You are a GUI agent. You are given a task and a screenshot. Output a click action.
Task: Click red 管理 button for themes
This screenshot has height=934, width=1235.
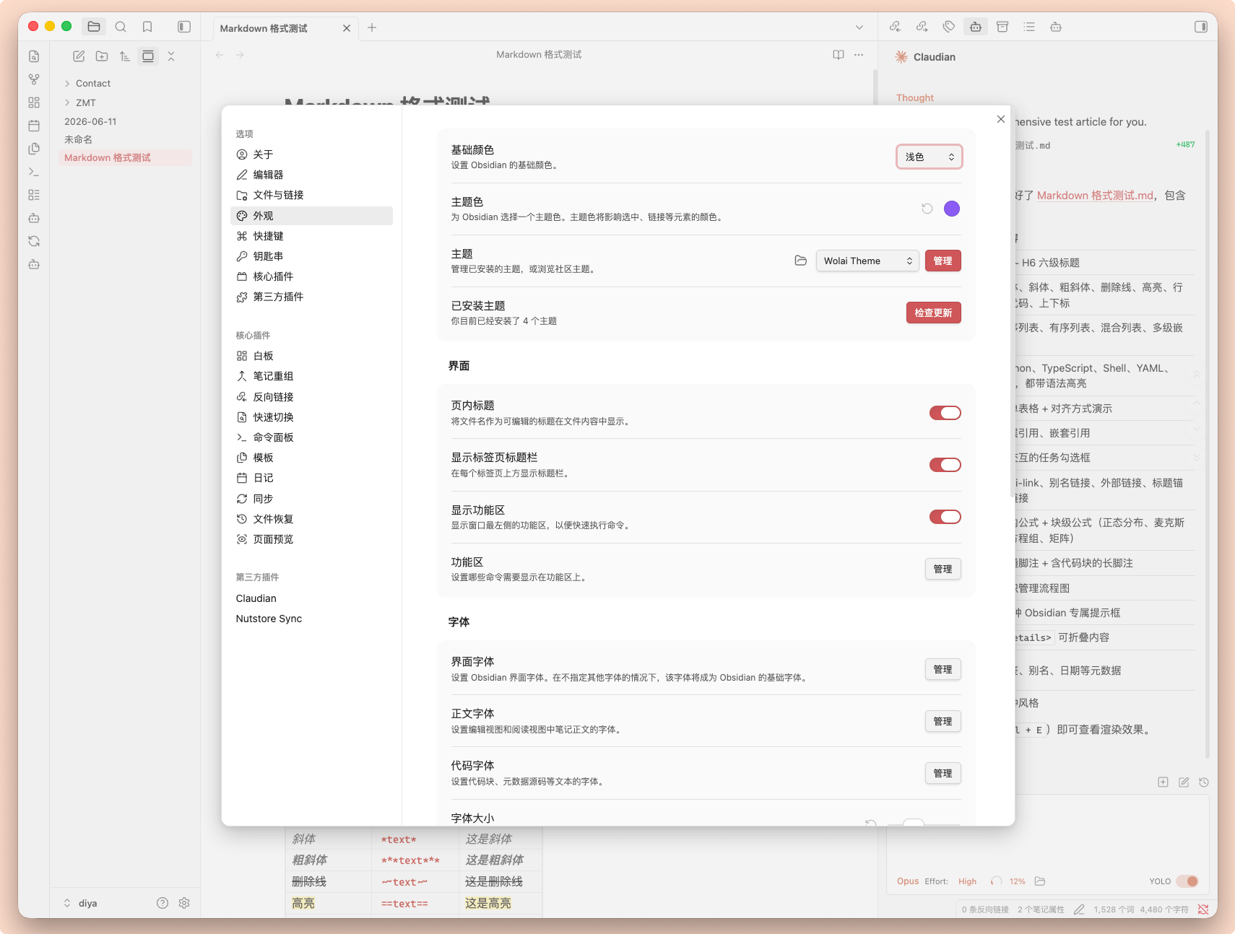942,261
